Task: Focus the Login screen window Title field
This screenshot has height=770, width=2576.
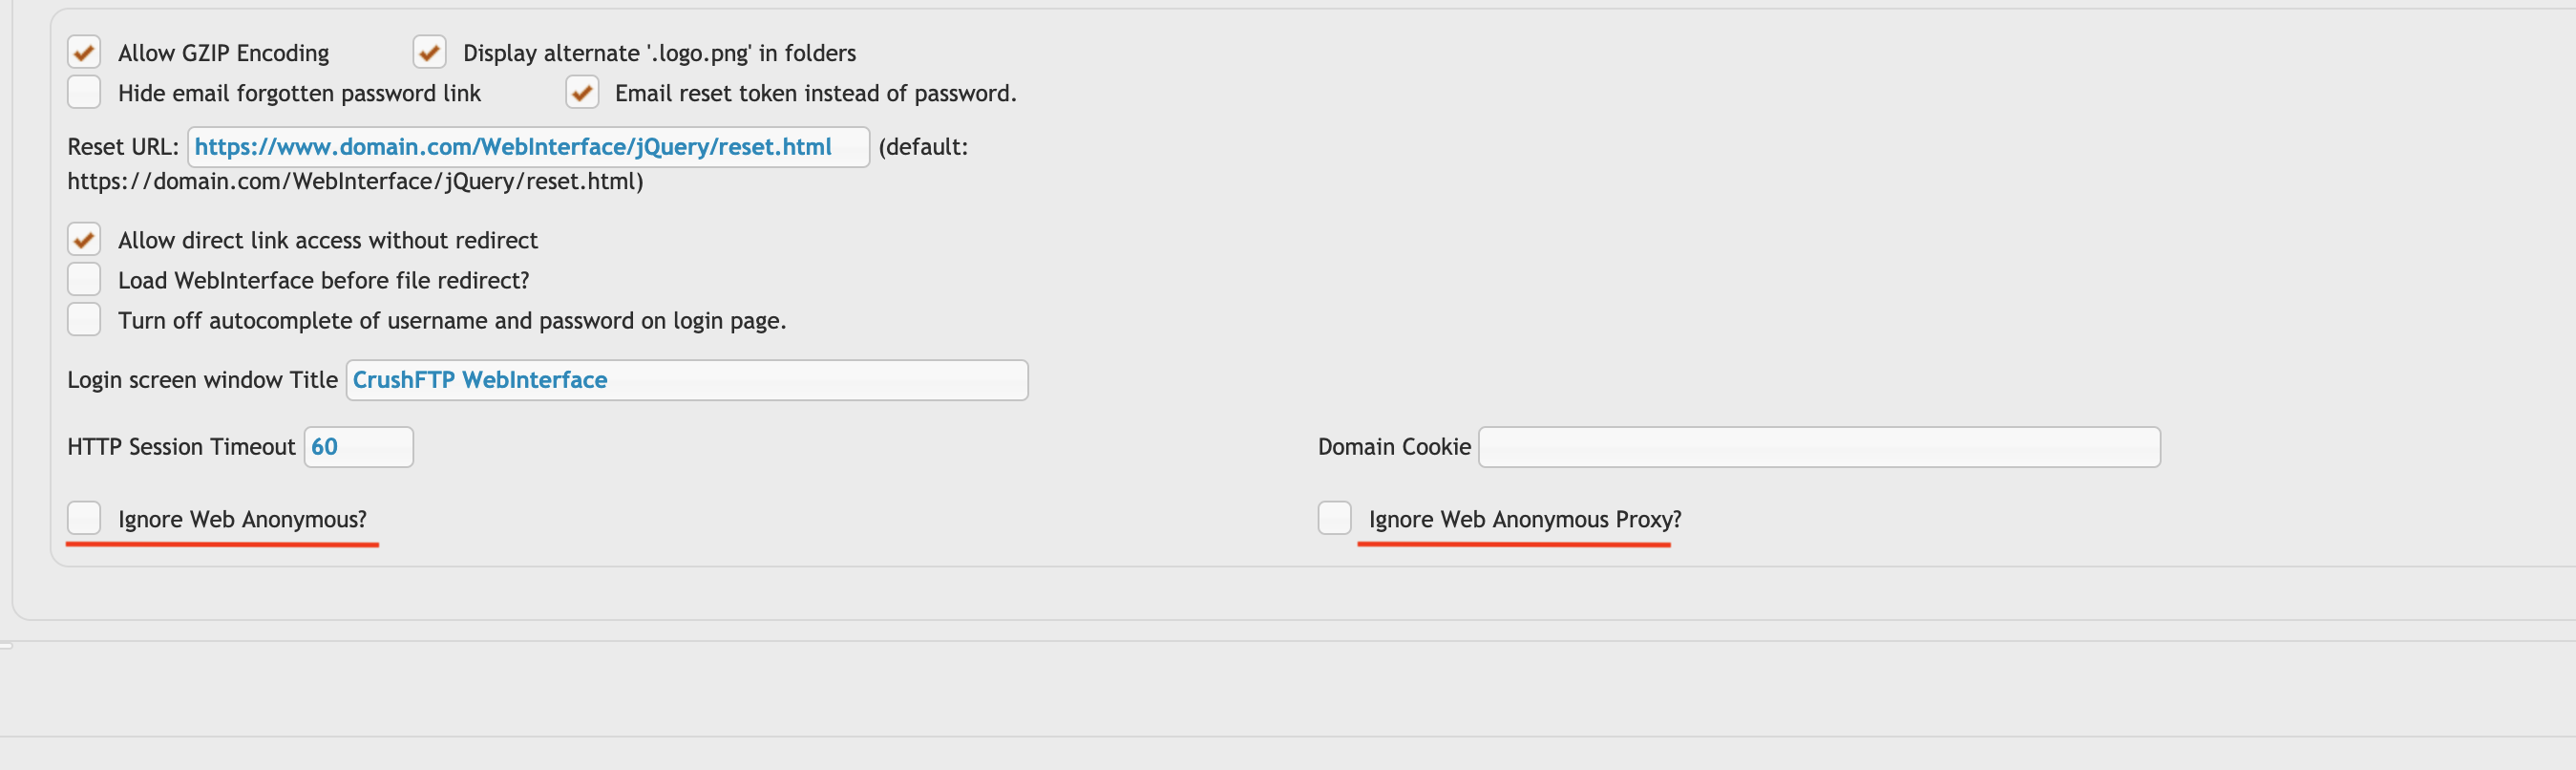Action: pyautogui.click(x=686, y=380)
